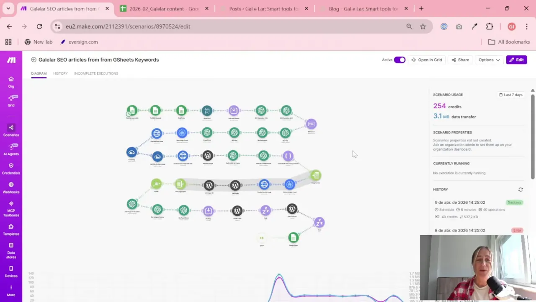The width and height of the screenshot is (536, 302).
Task: Open Webhooks in the sidebar
Action: (x=11, y=187)
